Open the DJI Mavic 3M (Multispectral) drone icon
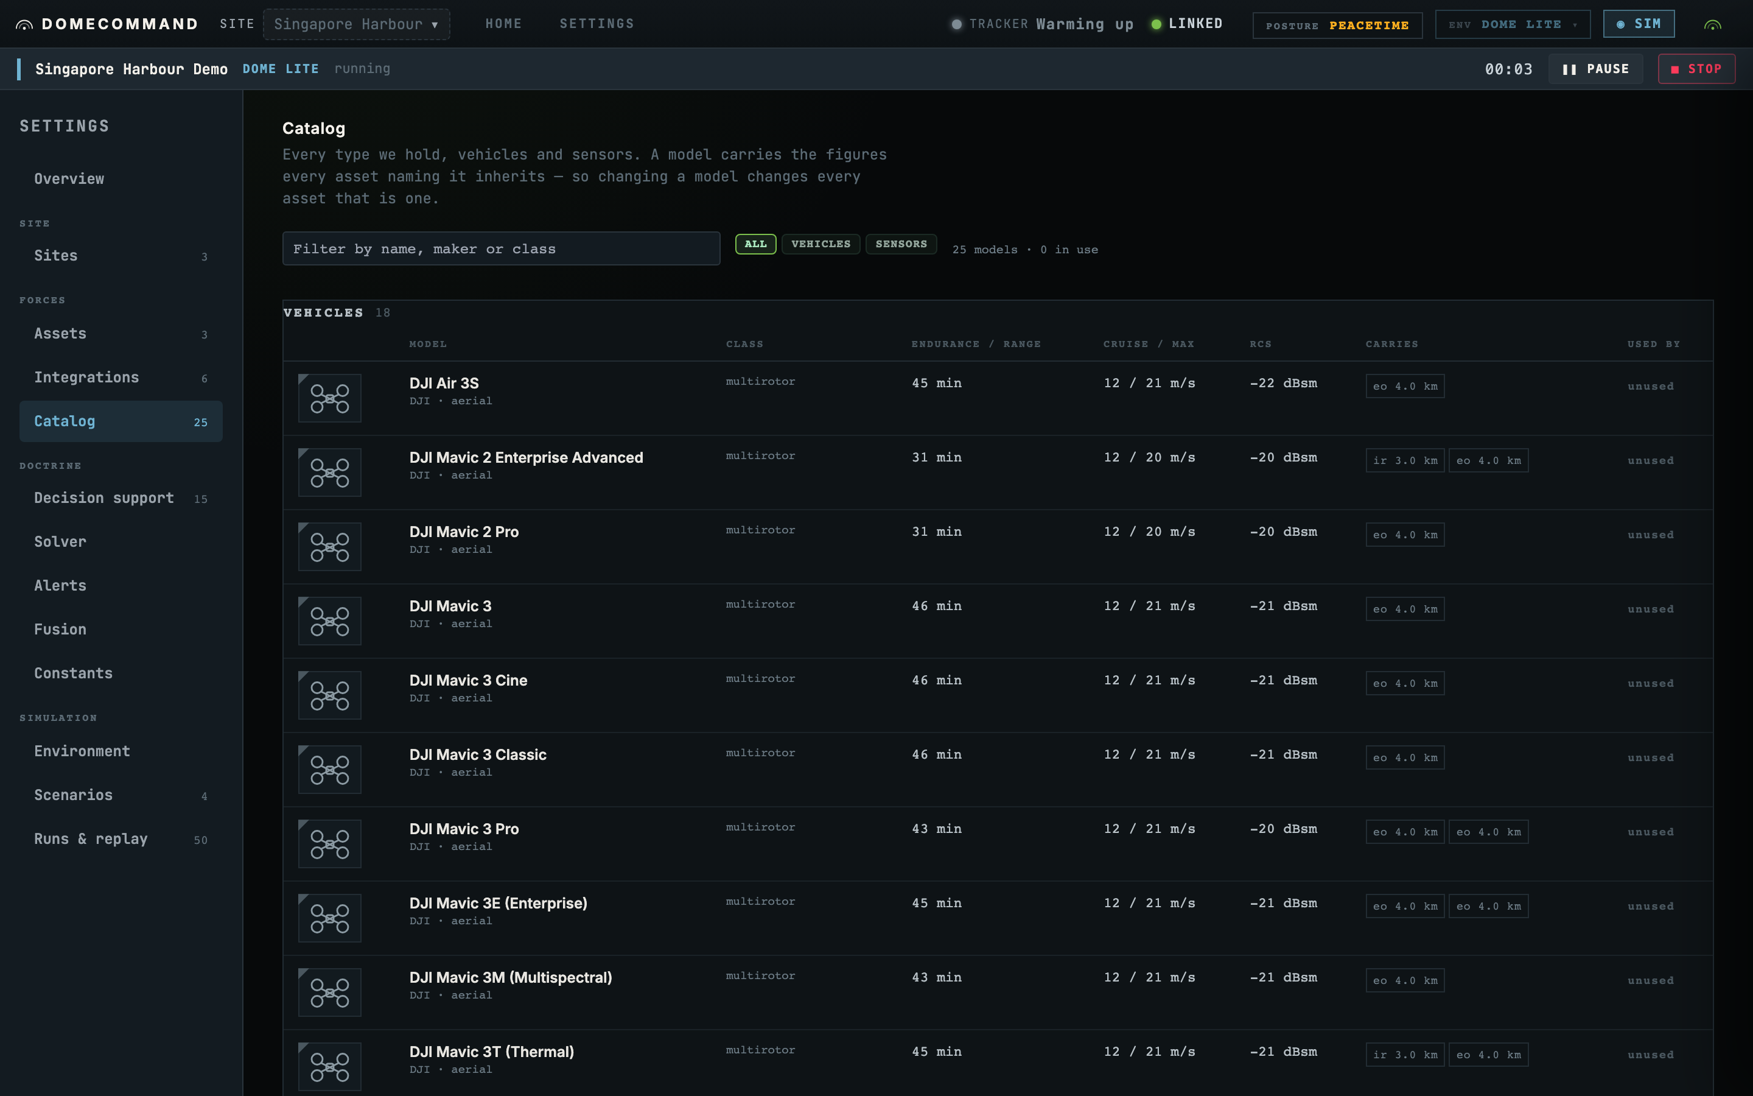 pos(329,992)
